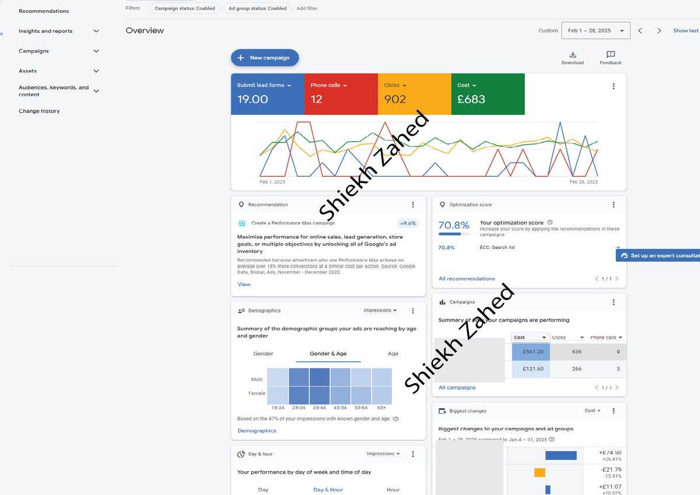The image size is (700, 495).
Task: Click Ad group status: Enabled filter chip
Action: (x=257, y=9)
